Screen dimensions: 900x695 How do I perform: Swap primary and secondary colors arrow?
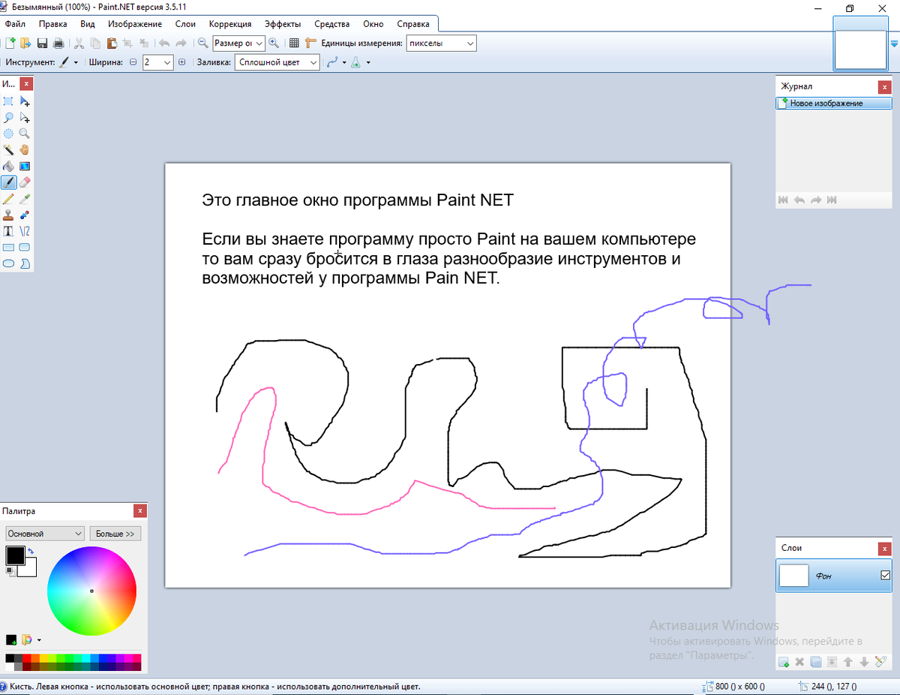pos(31,552)
